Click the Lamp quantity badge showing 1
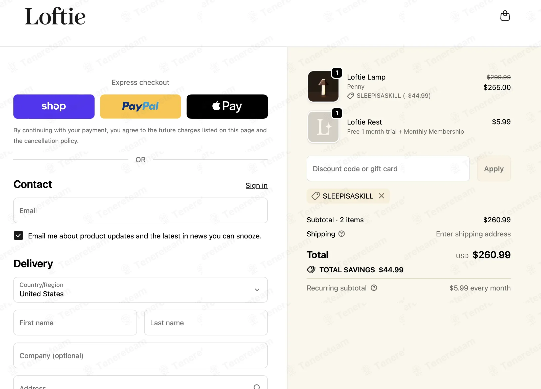Viewport: 541px width, 389px height. coord(337,73)
